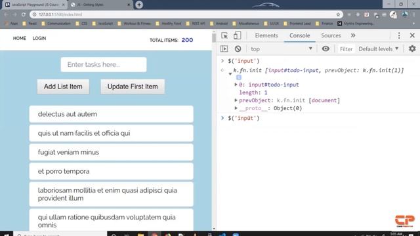Open the Healthy Food bookmarks folder
The width and height of the screenshot is (420, 236).
(x=168, y=24)
